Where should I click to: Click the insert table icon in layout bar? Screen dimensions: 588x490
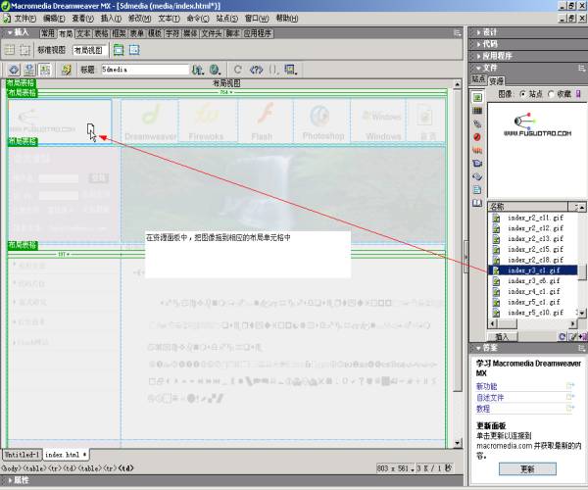click(10, 50)
